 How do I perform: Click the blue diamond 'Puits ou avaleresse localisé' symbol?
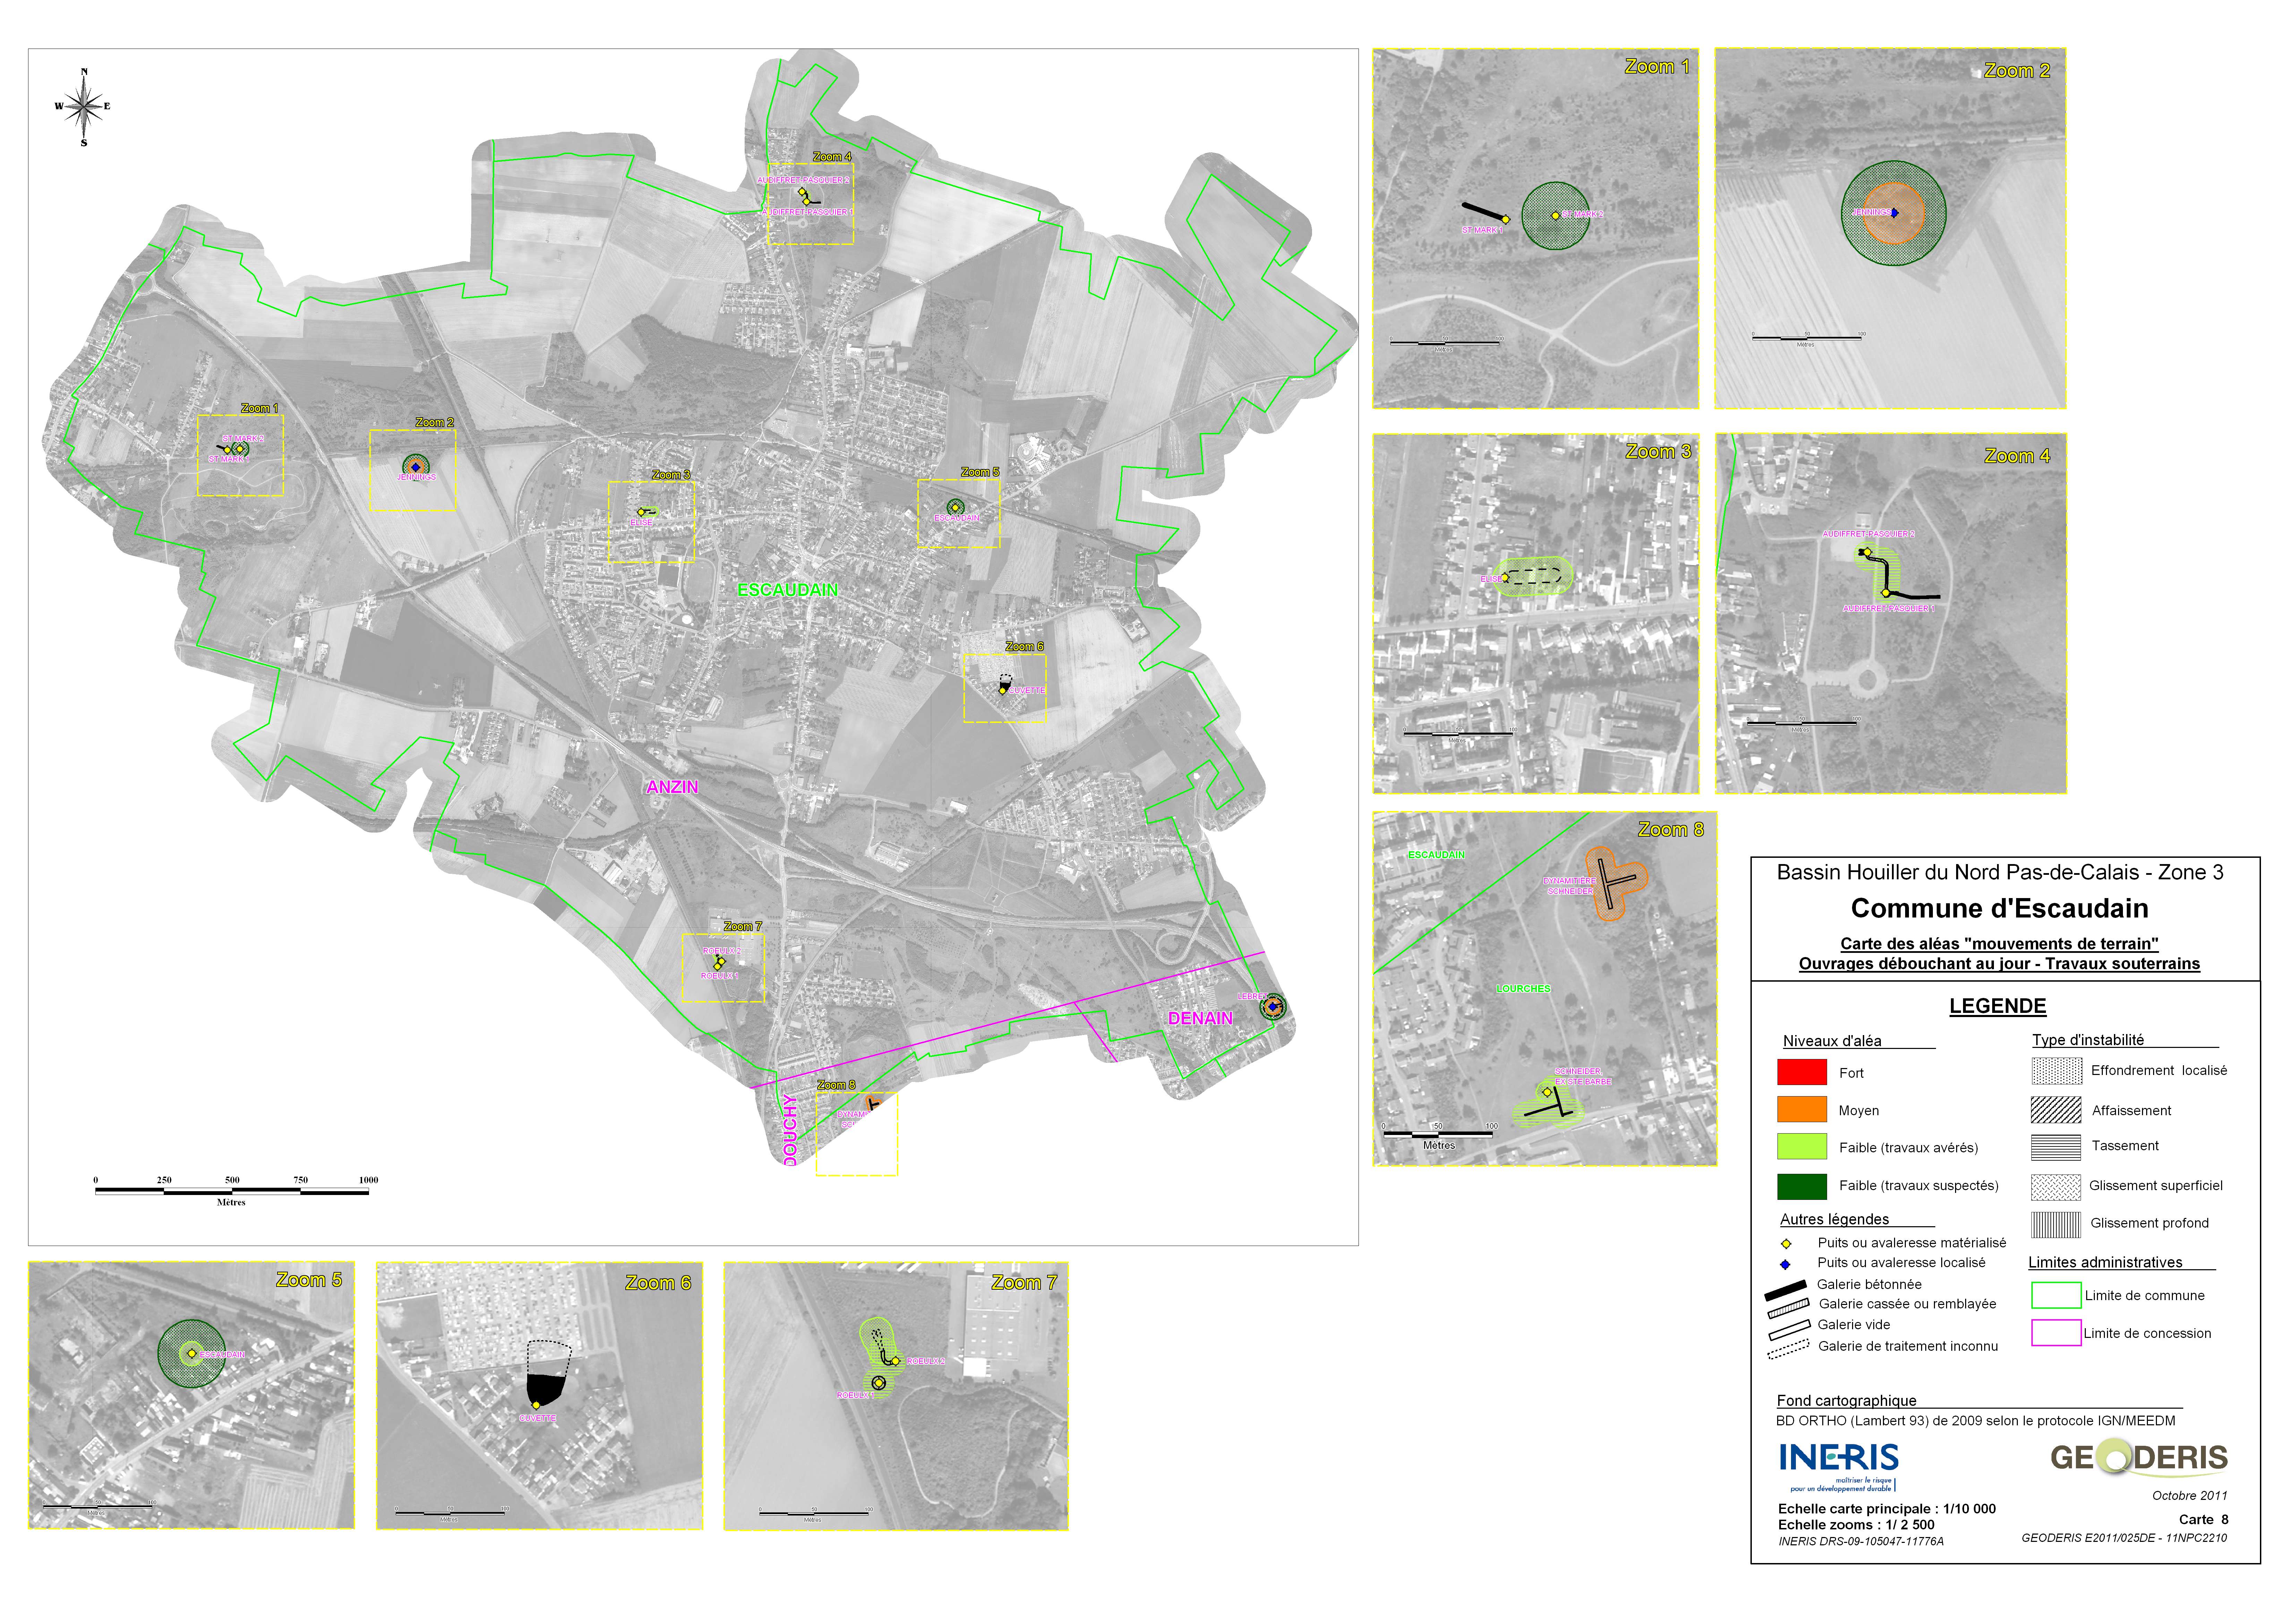tap(1785, 1264)
